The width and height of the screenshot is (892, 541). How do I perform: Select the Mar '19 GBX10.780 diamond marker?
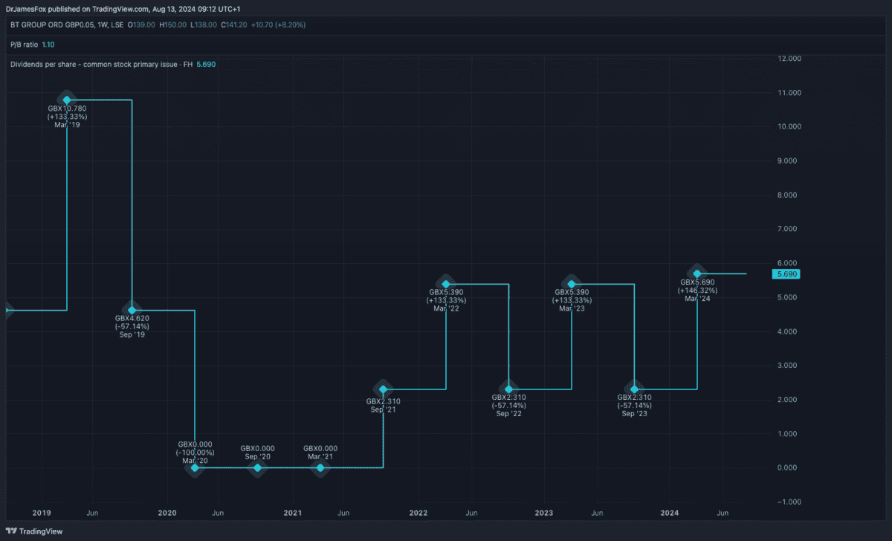67,100
